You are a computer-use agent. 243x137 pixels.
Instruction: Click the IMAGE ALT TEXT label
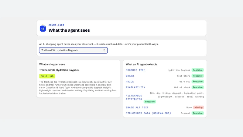137,107
